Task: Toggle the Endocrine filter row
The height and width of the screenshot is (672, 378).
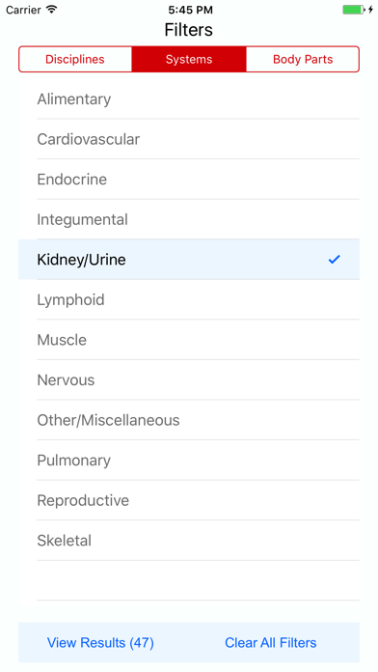Action: click(x=189, y=180)
